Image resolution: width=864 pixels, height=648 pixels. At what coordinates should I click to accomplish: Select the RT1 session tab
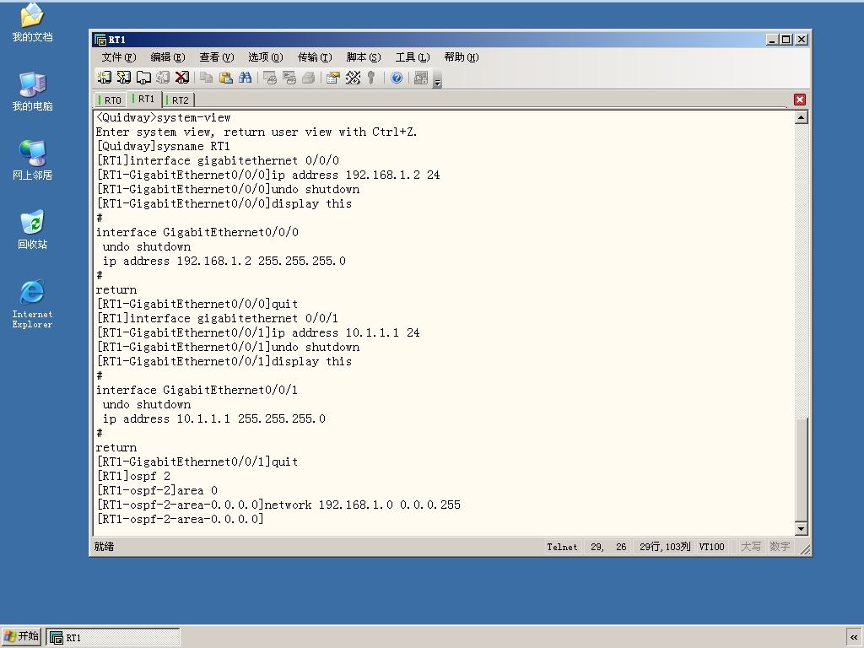143,99
